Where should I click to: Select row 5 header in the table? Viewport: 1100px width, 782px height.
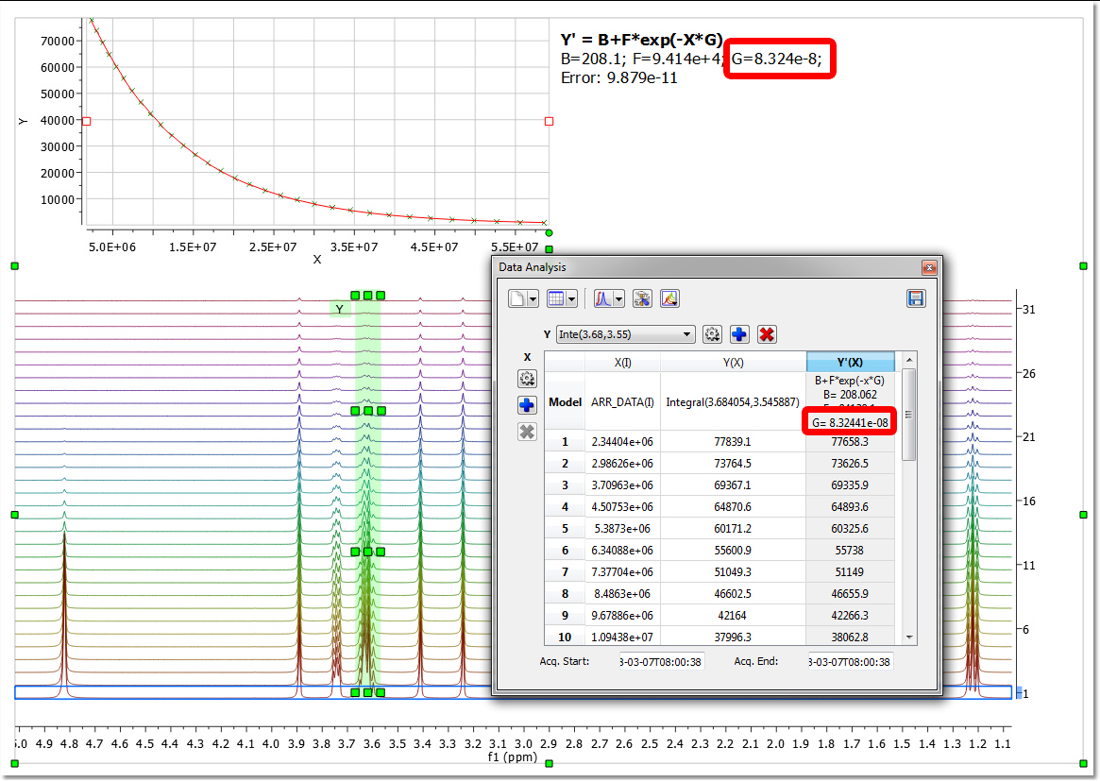[565, 528]
